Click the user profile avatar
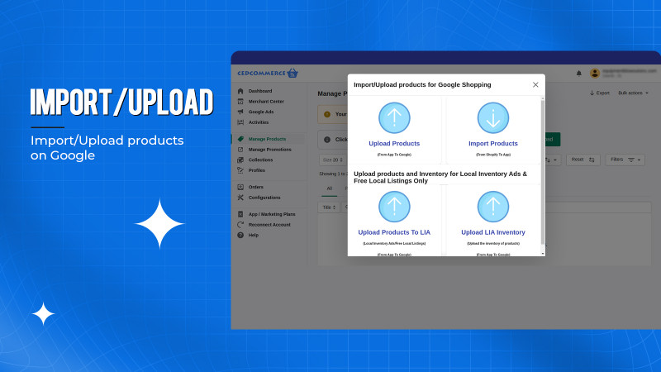Viewport: 661px width, 372px height. (x=594, y=73)
